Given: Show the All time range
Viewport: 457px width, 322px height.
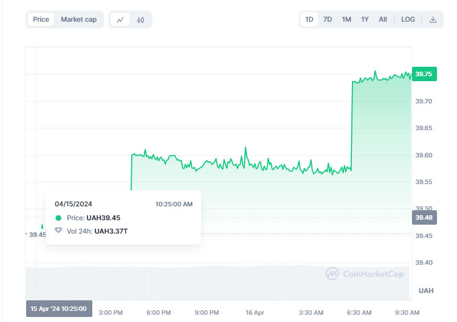Looking at the screenshot, I should (383, 19).
